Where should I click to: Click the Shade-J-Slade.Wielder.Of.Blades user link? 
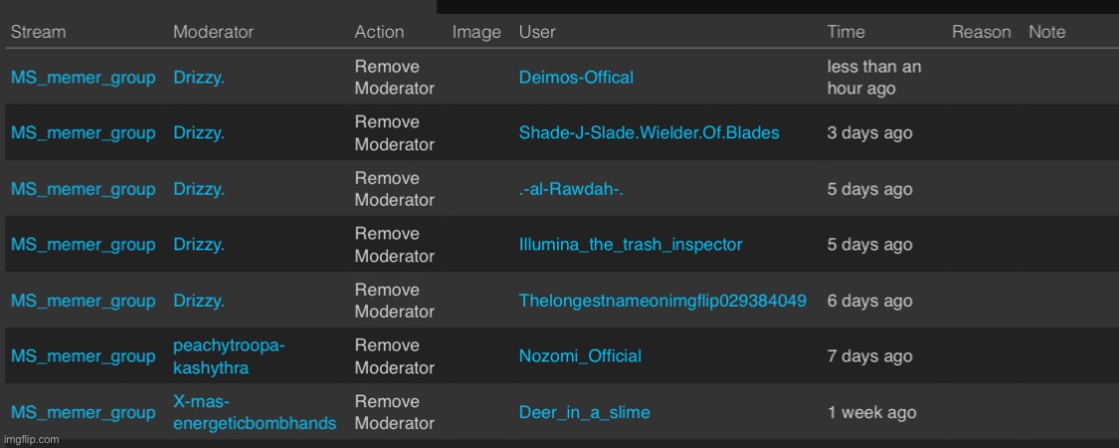point(649,133)
